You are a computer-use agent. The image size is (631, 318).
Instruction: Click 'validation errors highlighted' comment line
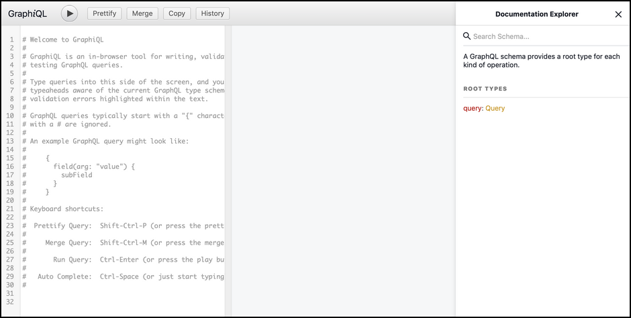pos(115,99)
